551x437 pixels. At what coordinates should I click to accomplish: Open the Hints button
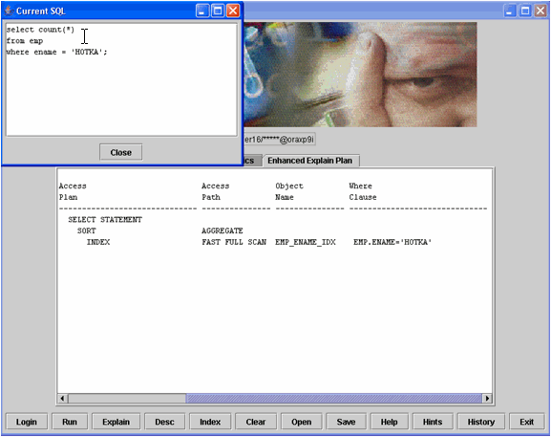click(433, 422)
